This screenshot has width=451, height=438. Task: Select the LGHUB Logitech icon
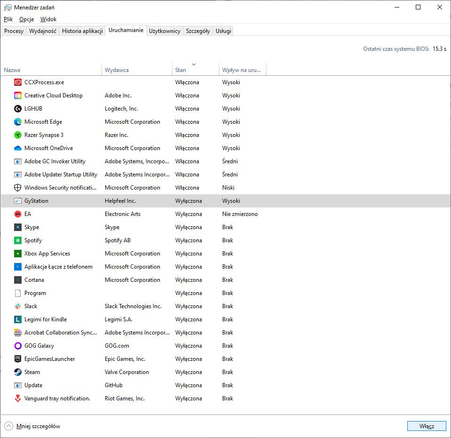(x=18, y=109)
